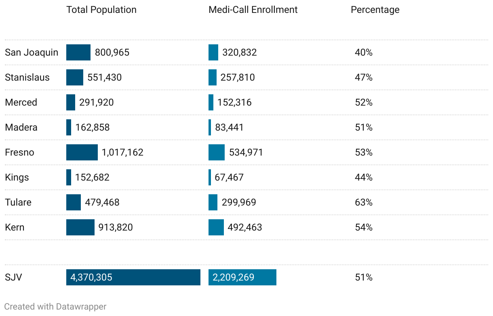The image size is (493, 316).
Task: Click Kern's 54% percentage
Action: (x=364, y=227)
